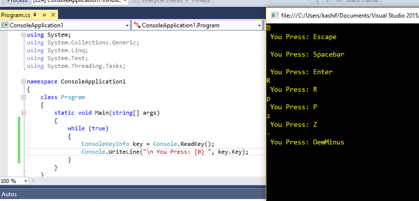Click 'You Press: P' in console
The height and width of the screenshot is (201, 419).
[x=294, y=107]
